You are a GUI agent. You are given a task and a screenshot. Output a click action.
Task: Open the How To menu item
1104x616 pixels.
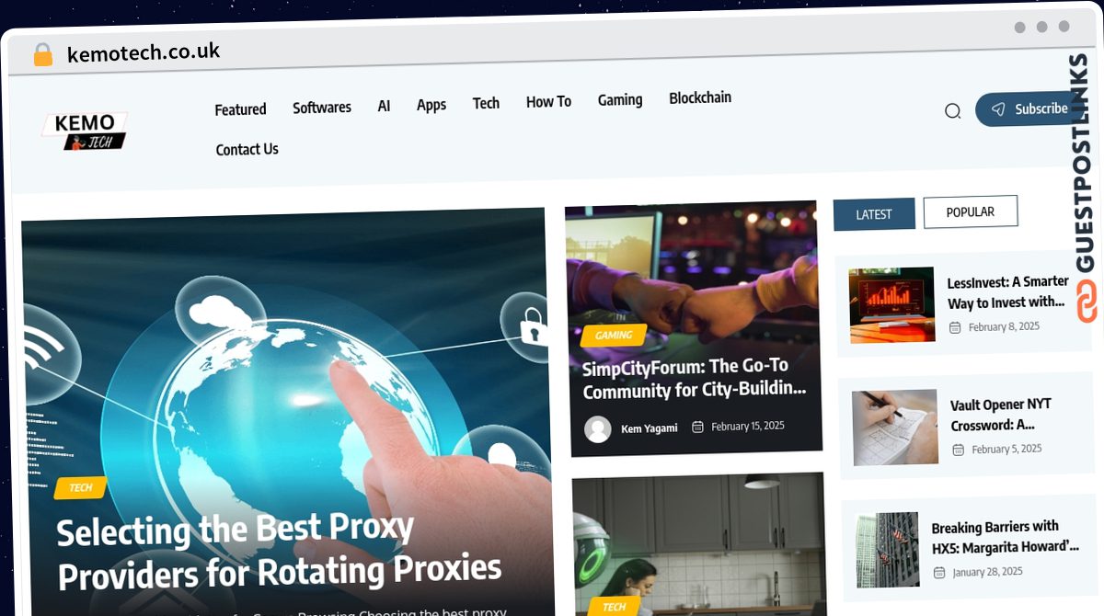click(548, 101)
